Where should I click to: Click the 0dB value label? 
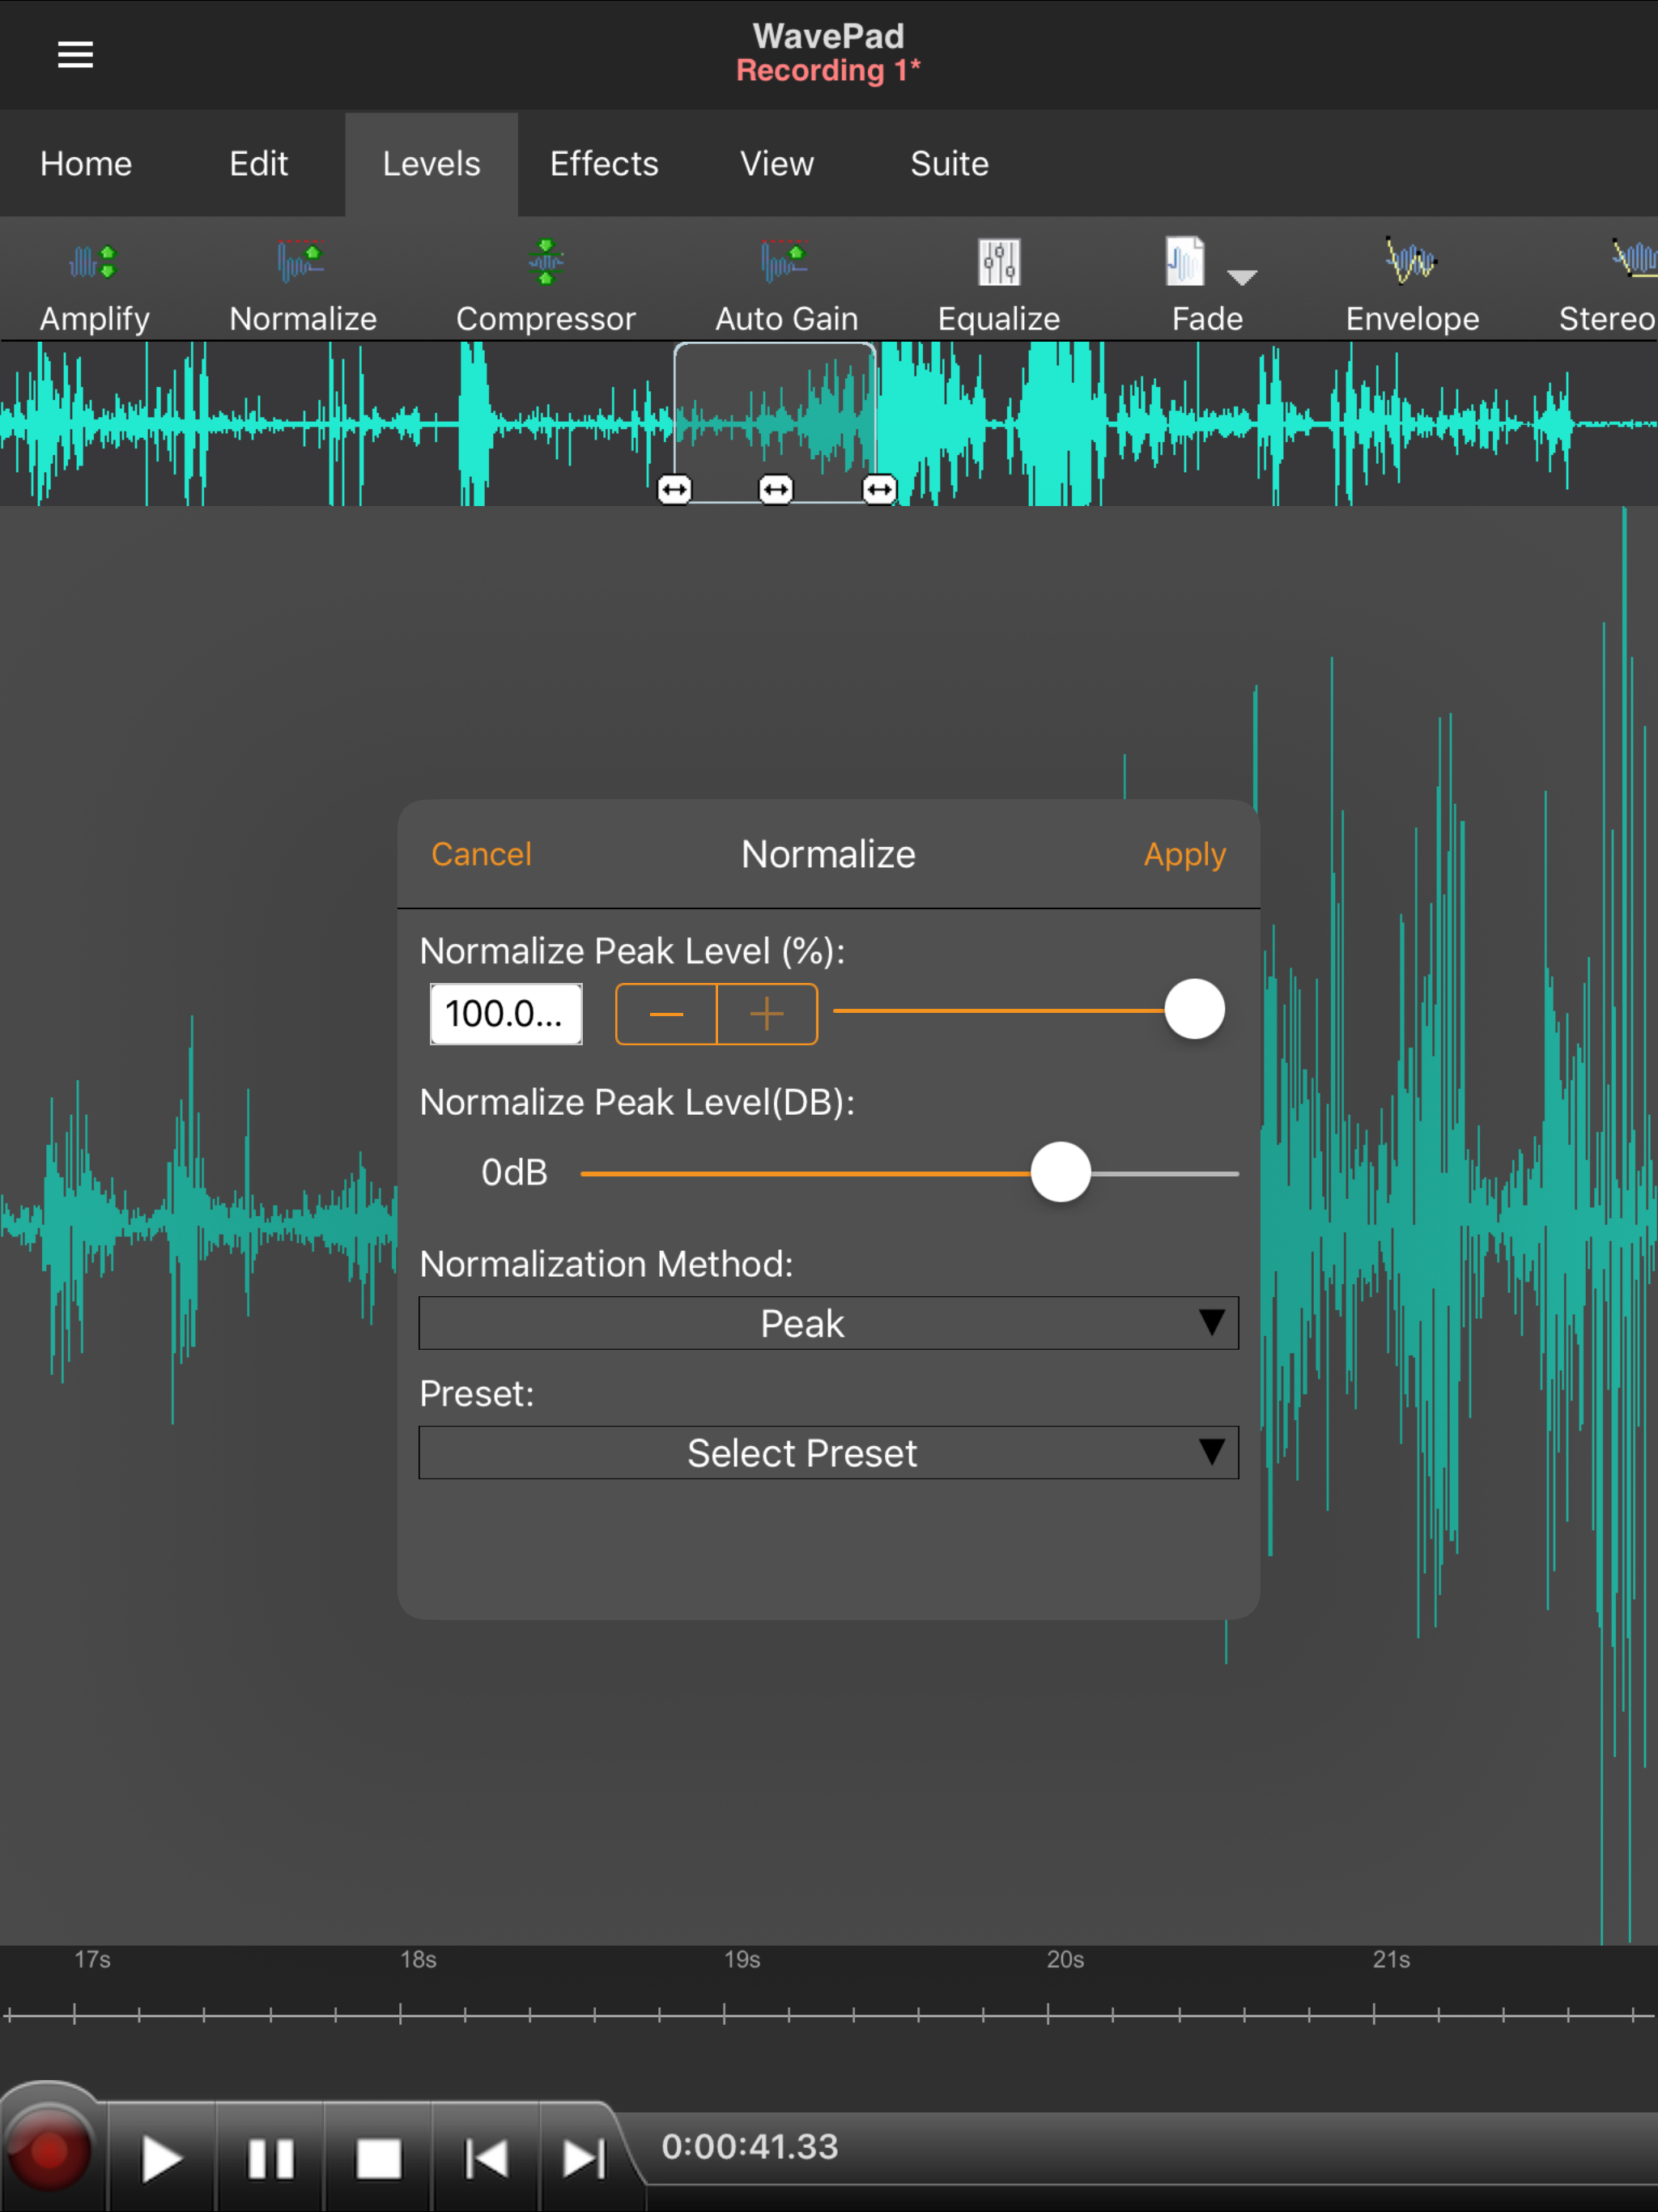[514, 1172]
